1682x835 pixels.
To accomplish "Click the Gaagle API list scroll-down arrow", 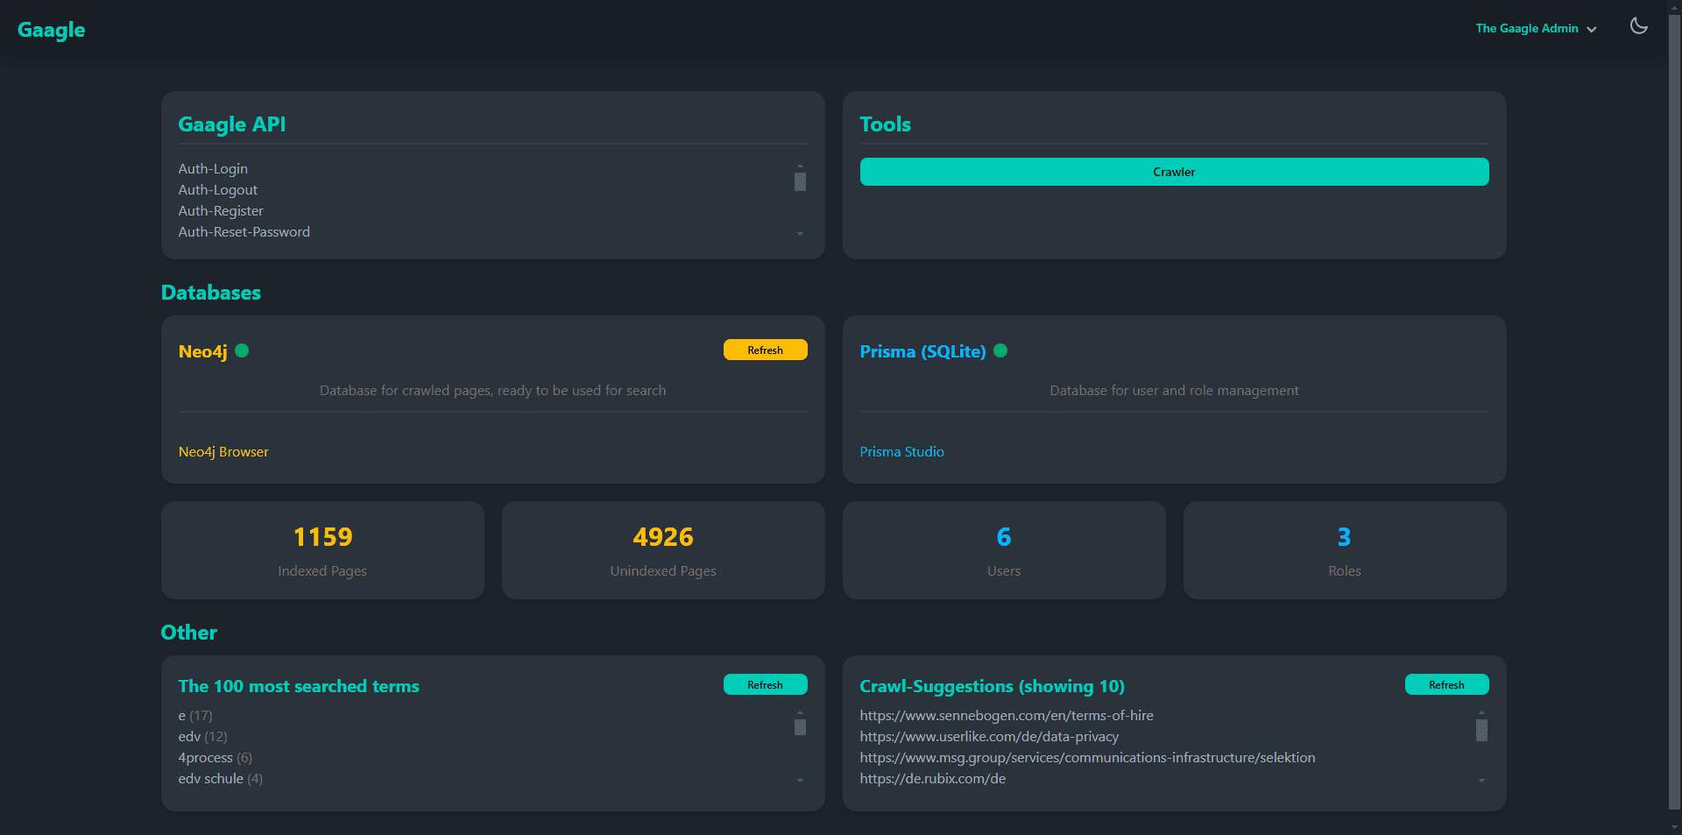I will pyautogui.click(x=800, y=233).
